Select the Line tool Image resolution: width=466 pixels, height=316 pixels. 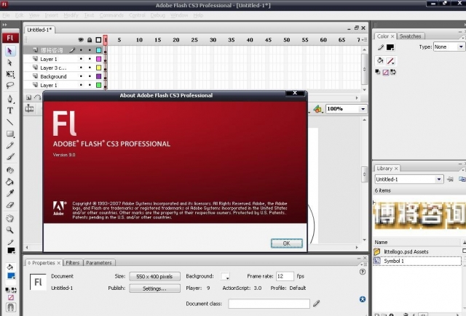(10, 122)
